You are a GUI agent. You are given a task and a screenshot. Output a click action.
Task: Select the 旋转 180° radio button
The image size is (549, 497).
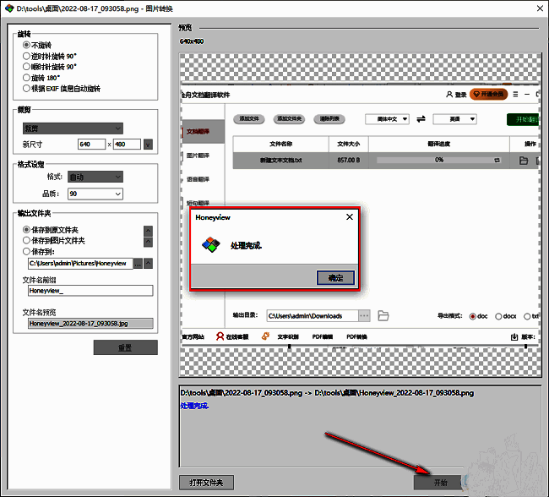[x=27, y=77]
